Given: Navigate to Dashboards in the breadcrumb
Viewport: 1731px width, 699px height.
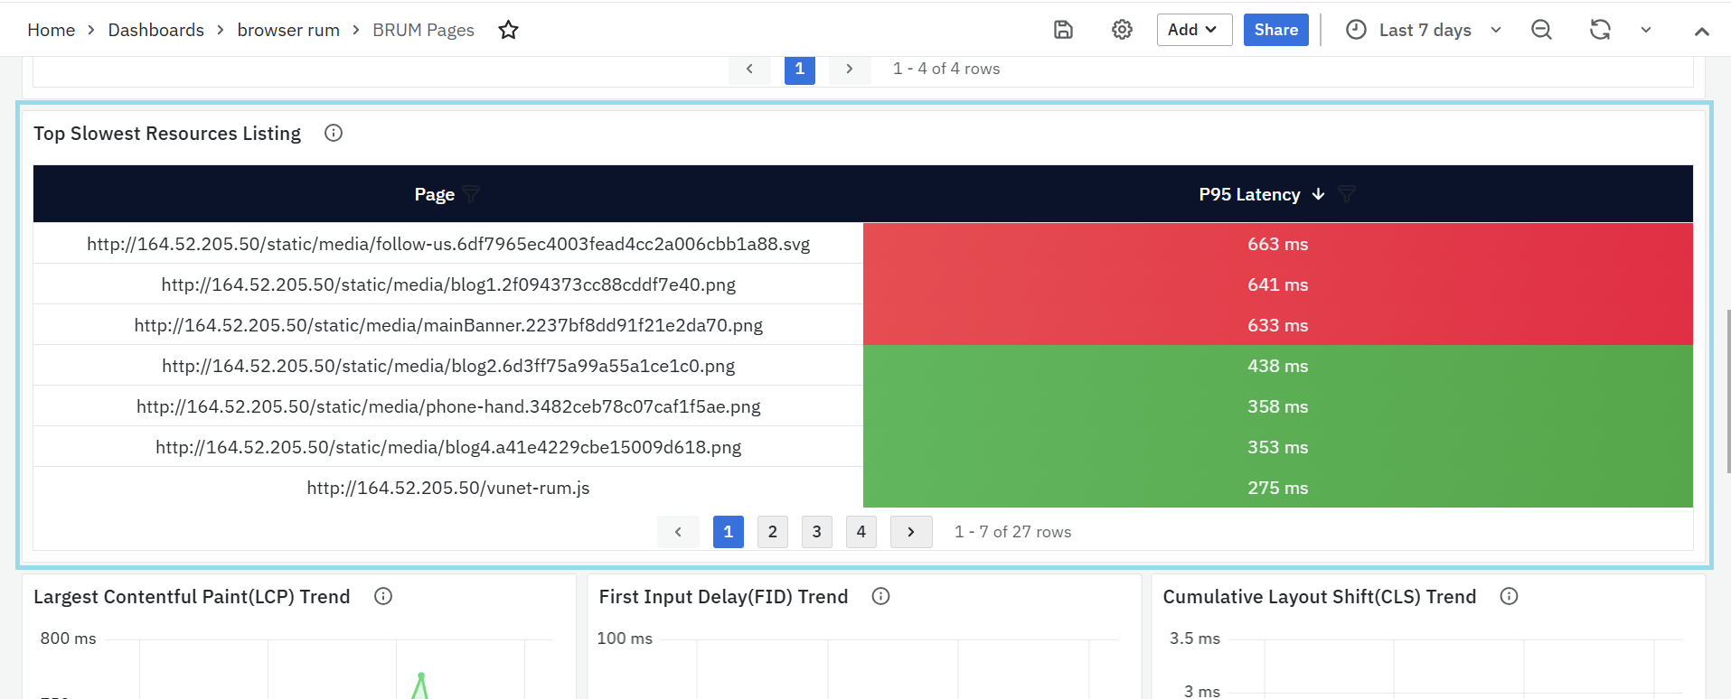Looking at the screenshot, I should tap(155, 30).
